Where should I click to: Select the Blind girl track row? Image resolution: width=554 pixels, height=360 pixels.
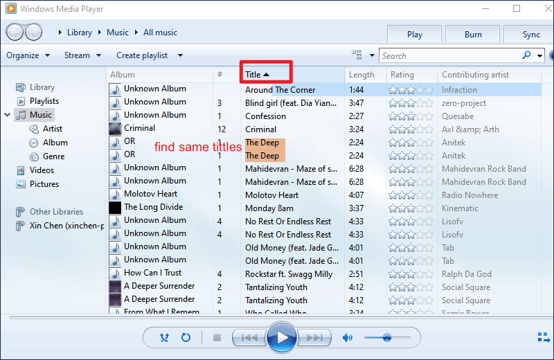[x=324, y=103]
